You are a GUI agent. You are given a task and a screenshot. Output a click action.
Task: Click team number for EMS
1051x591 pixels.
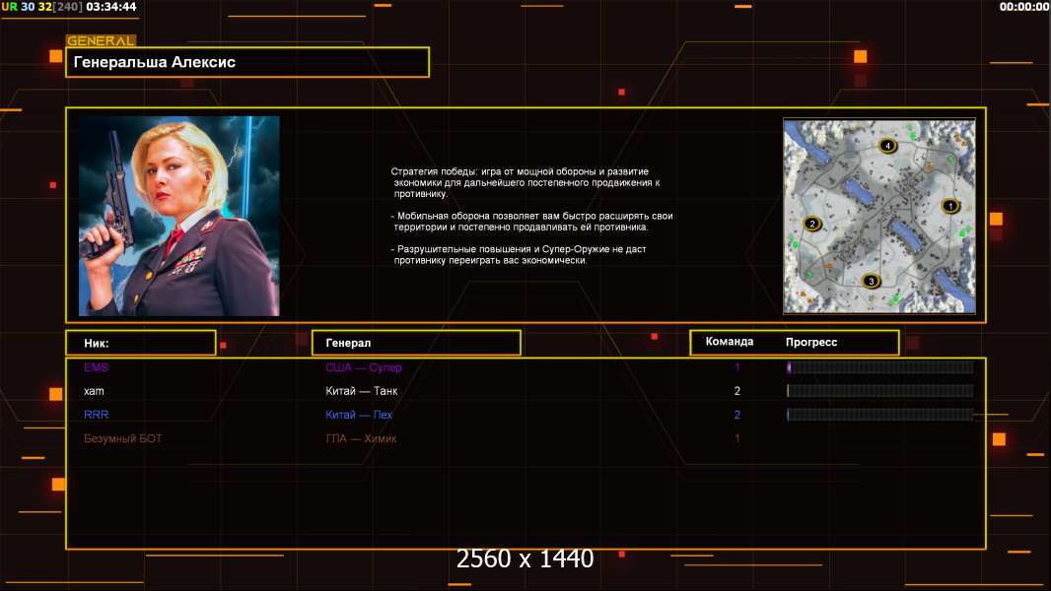point(736,367)
